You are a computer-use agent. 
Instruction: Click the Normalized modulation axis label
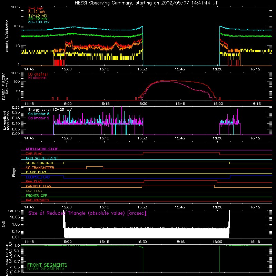tap(7, 120)
